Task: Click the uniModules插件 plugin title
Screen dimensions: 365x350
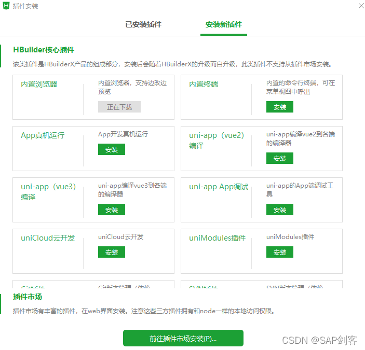Action: click(217, 238)
